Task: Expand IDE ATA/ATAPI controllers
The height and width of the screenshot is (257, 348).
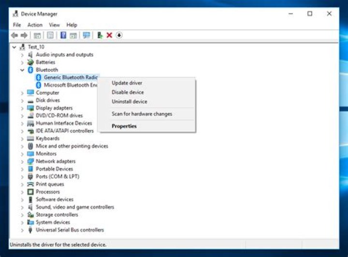Action: pyautogui.click(x=22, y=131)
